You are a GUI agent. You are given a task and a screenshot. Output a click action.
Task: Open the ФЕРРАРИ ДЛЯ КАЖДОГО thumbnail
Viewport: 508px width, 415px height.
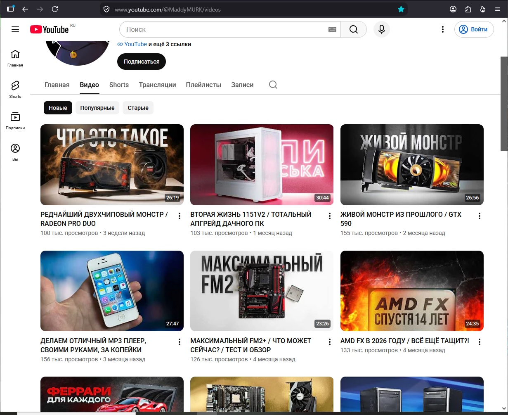coord(112,394)
